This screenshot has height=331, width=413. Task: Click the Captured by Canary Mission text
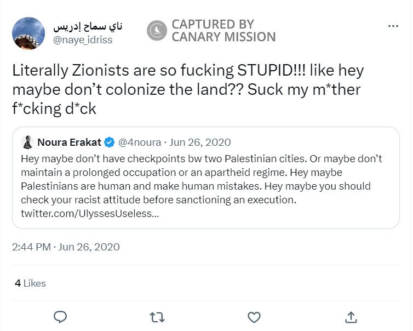223,31
